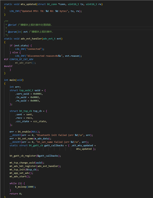The image size is (153, 198).
Task: Click the bt_gatt_cb_register(&gatt_callbacks) line
Action: click(35, 156)
